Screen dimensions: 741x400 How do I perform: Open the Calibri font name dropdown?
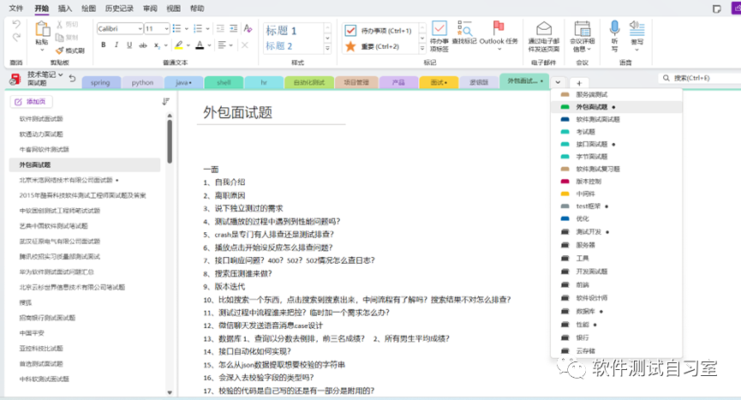(140, 29)
